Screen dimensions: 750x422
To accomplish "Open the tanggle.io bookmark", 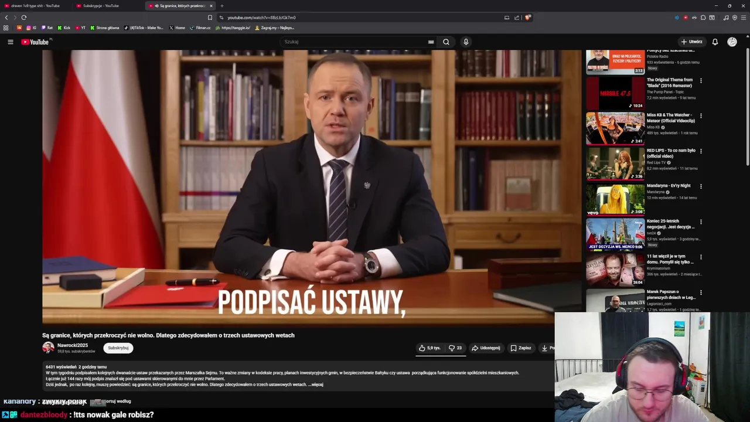I will 233,28.
